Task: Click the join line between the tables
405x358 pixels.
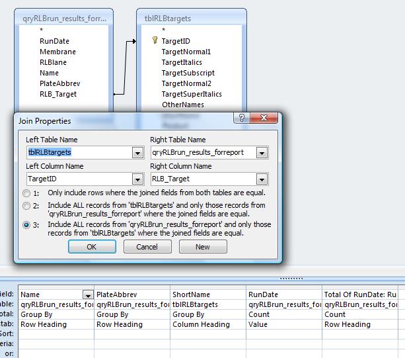Action: point(125,67)
